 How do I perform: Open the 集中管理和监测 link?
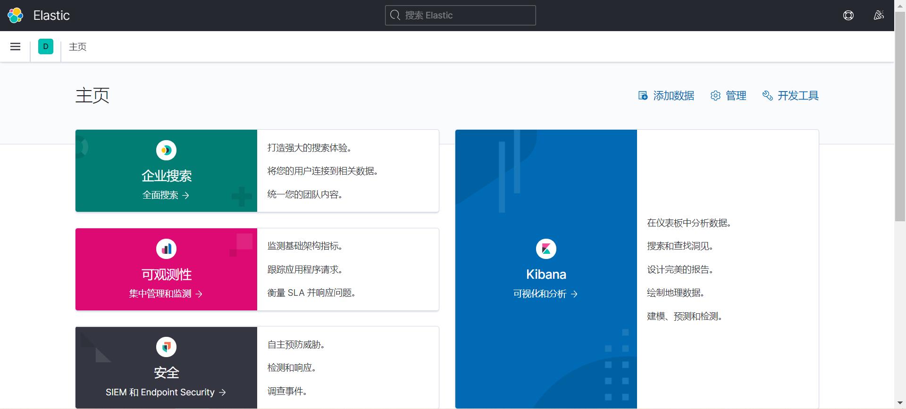(x=166, y=294)
